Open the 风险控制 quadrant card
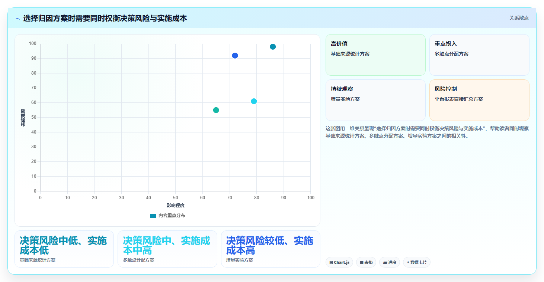 coord(479,100)
